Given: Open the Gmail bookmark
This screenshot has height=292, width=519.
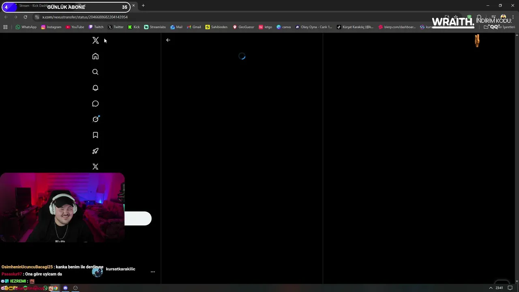Looking at the screenshot, I should pyautogui.click(x=194, y=27).
